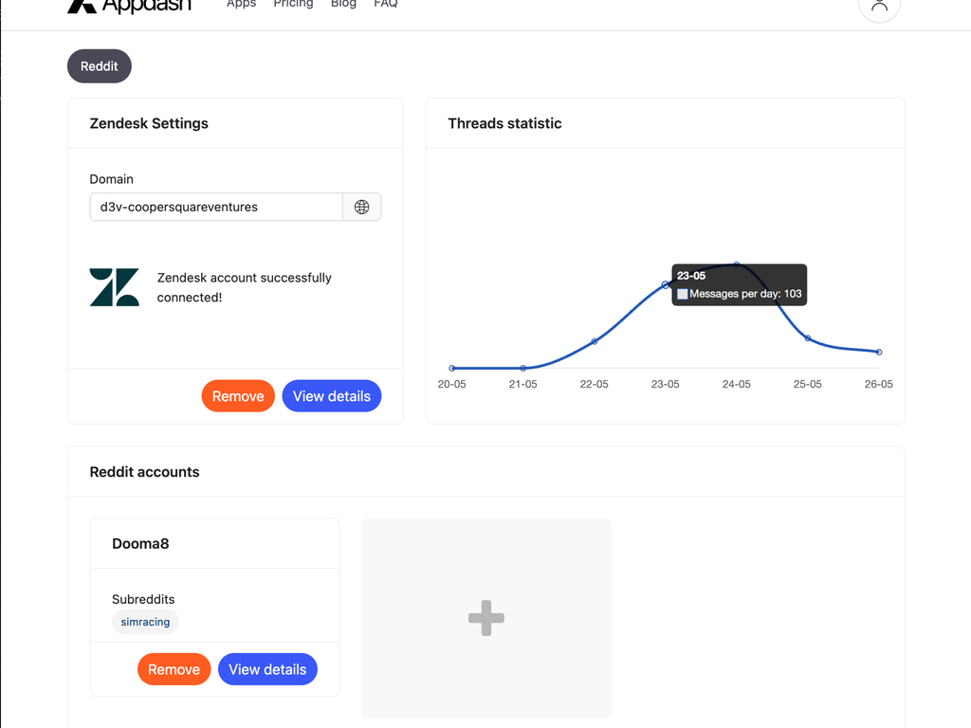The height and width of the screenshot is (728, 971).
Task: Navigate to the Pricing page
Action: 293,5
